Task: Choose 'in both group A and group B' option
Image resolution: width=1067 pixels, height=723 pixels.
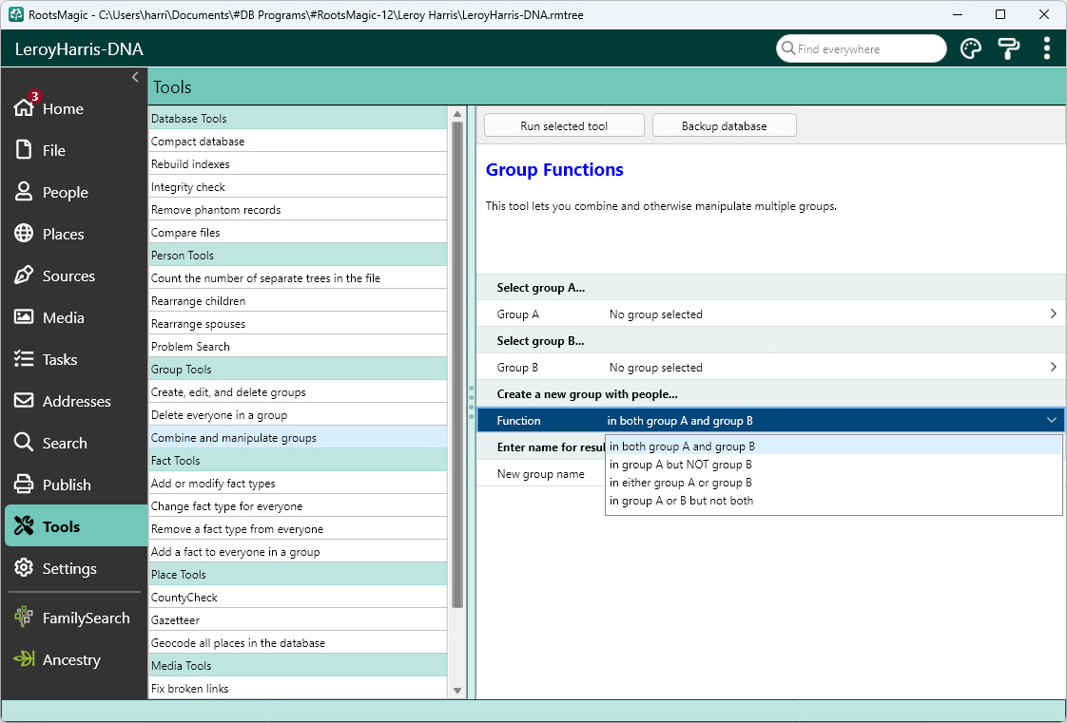Action: [x=834, y=447]
